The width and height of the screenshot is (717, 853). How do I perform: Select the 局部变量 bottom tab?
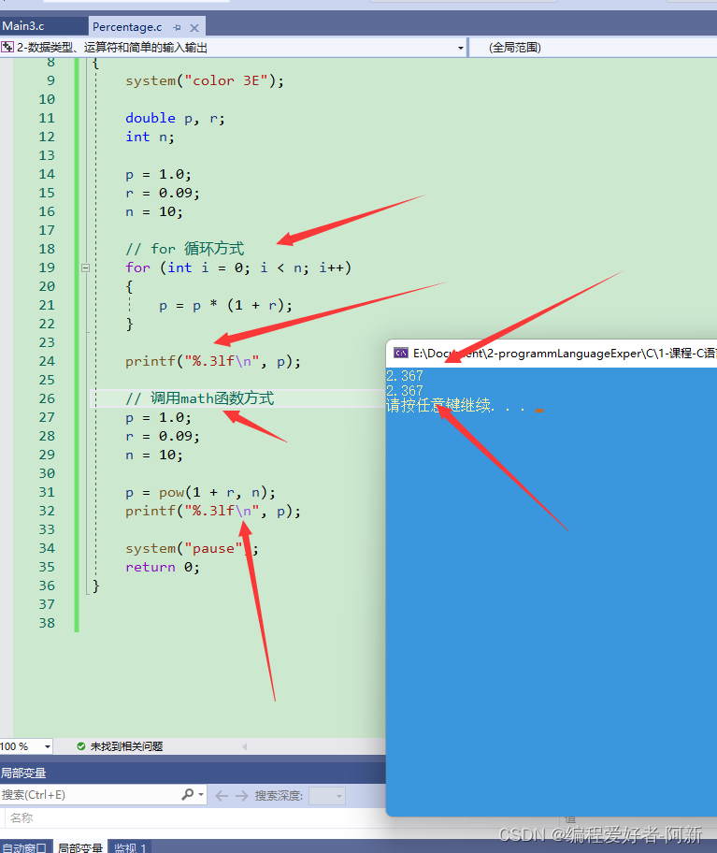click(x=79, y=847)
